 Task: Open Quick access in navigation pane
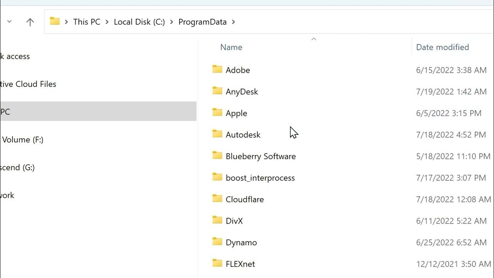pyautogui.click(x=15, y=56)
